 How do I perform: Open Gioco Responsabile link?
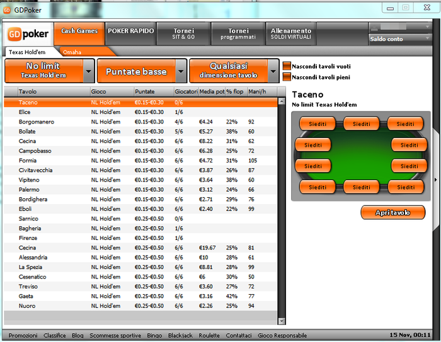tap(282, 335)
